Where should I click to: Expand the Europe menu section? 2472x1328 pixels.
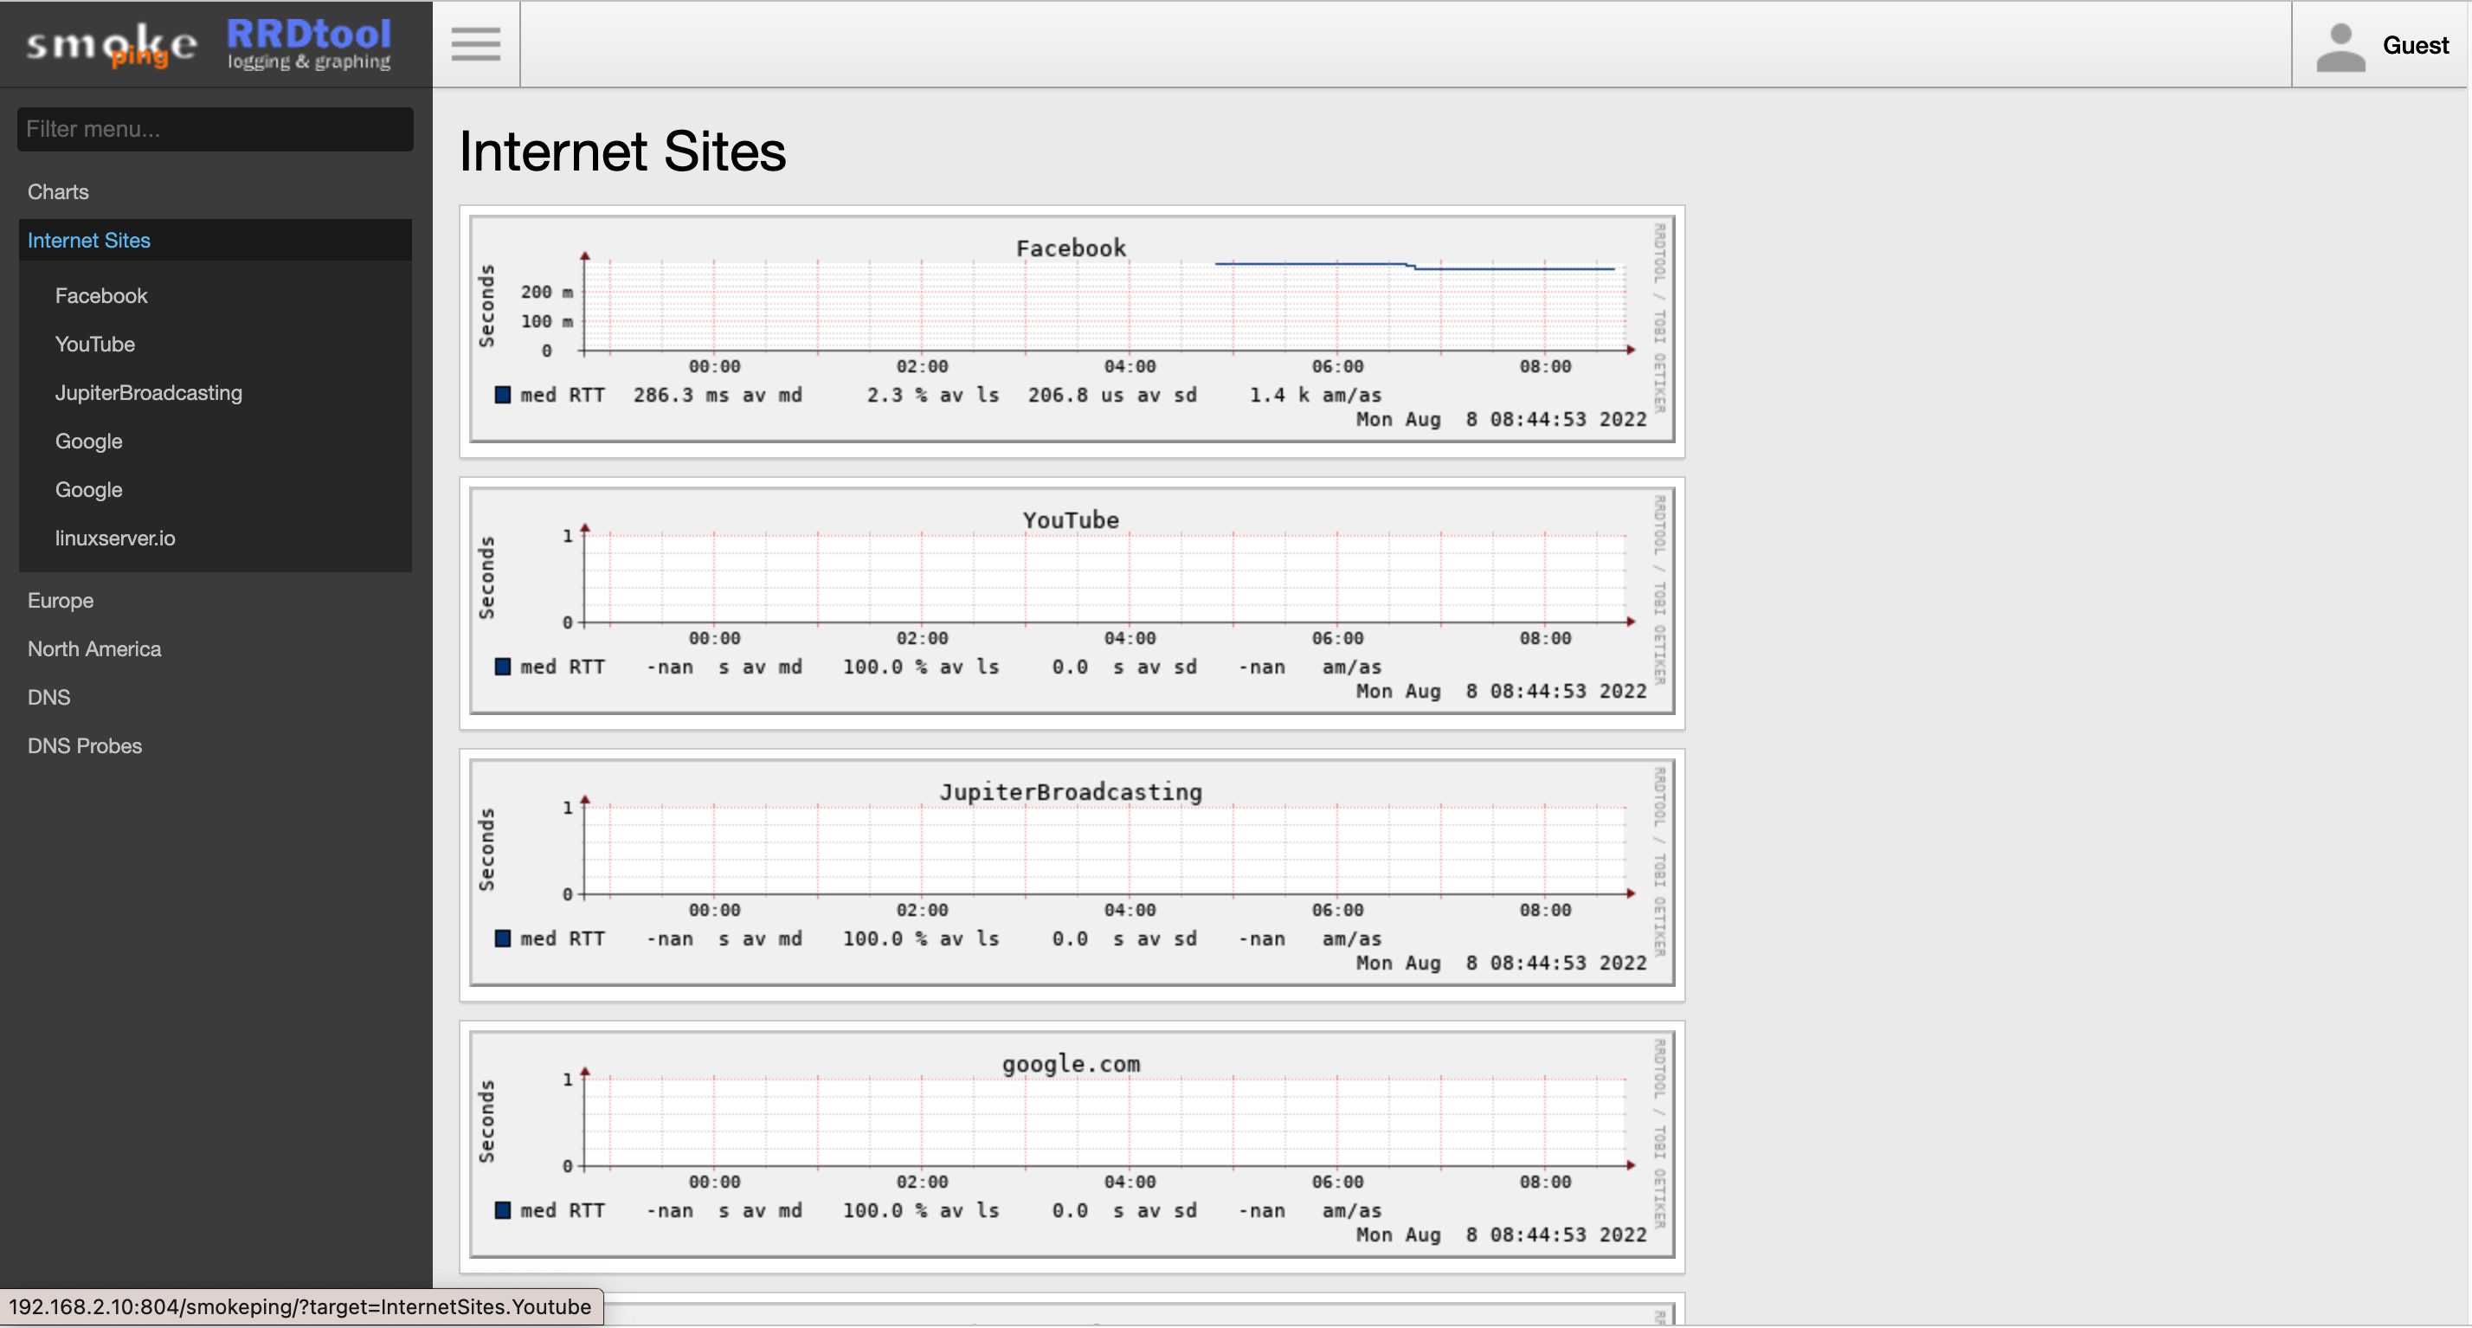pyautogui.click(x=60, y=600)
